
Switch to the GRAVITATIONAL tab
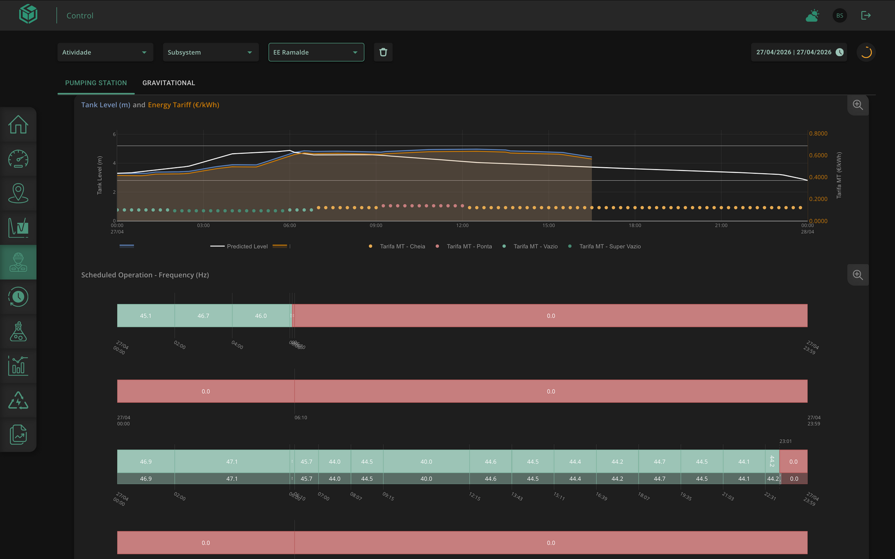click(169, 83)
